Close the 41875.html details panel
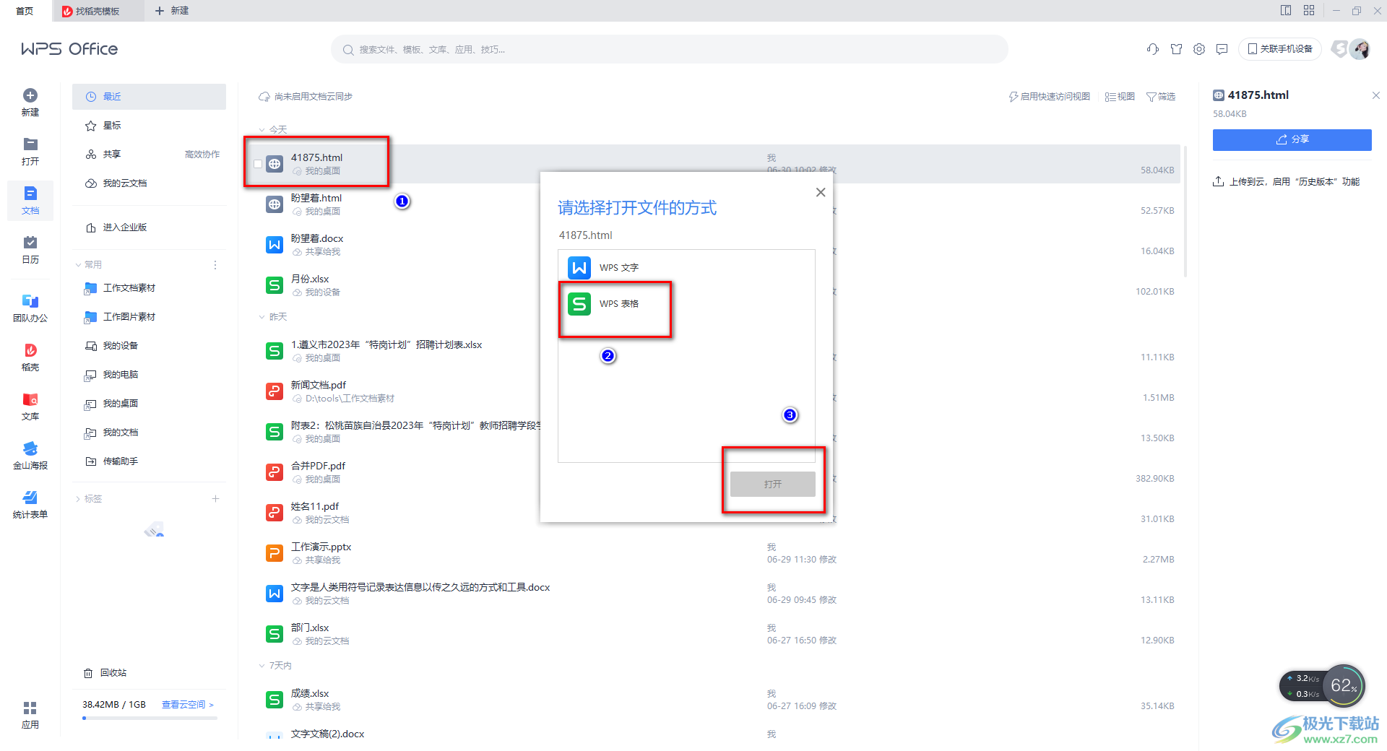The width and height of the screenshot is (1387, 751). point(1376,95)
